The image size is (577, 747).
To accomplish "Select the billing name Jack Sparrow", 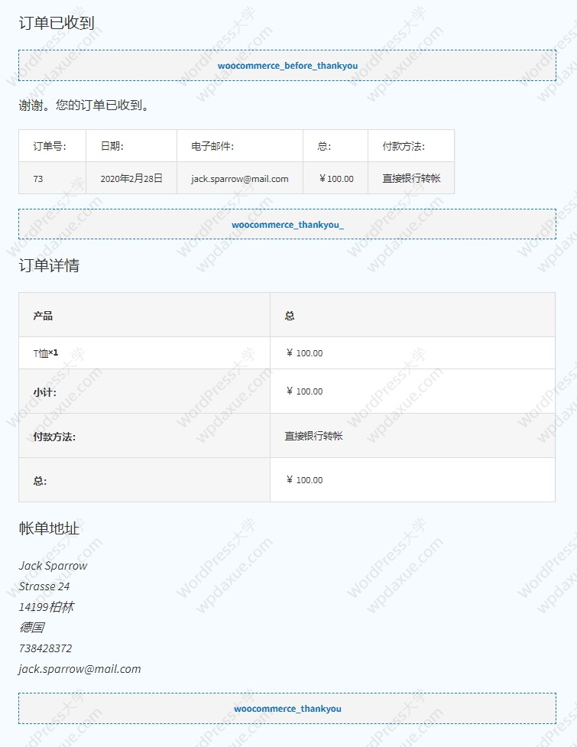I will click(53, 566).
